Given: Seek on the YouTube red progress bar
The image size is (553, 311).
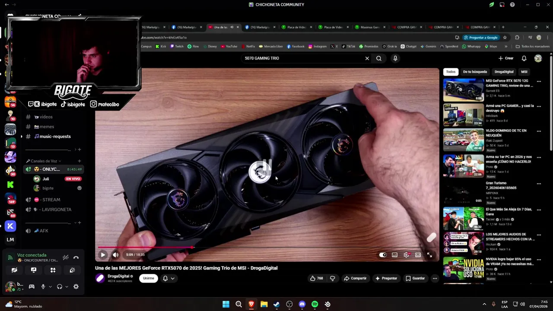Looking at the screenshot, I should pyautogui.click(x=146, y=248).
